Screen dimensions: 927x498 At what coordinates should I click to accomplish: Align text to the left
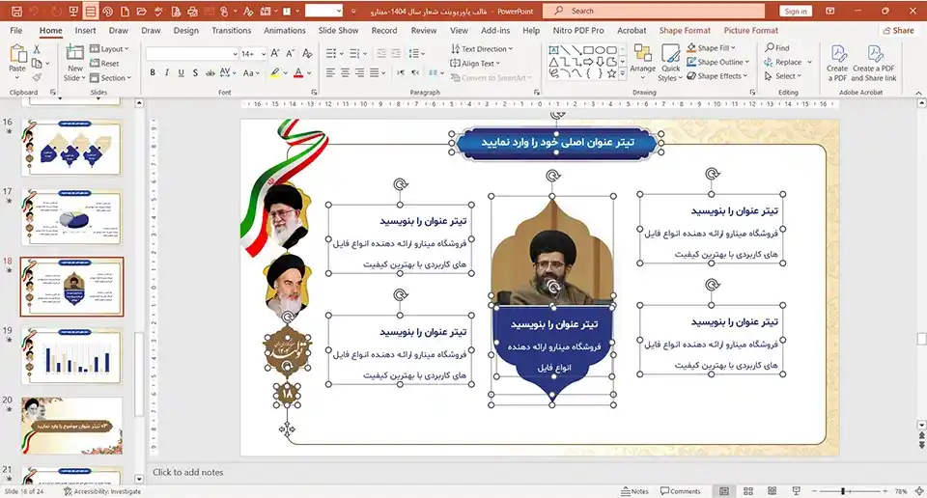coord(330,72)
